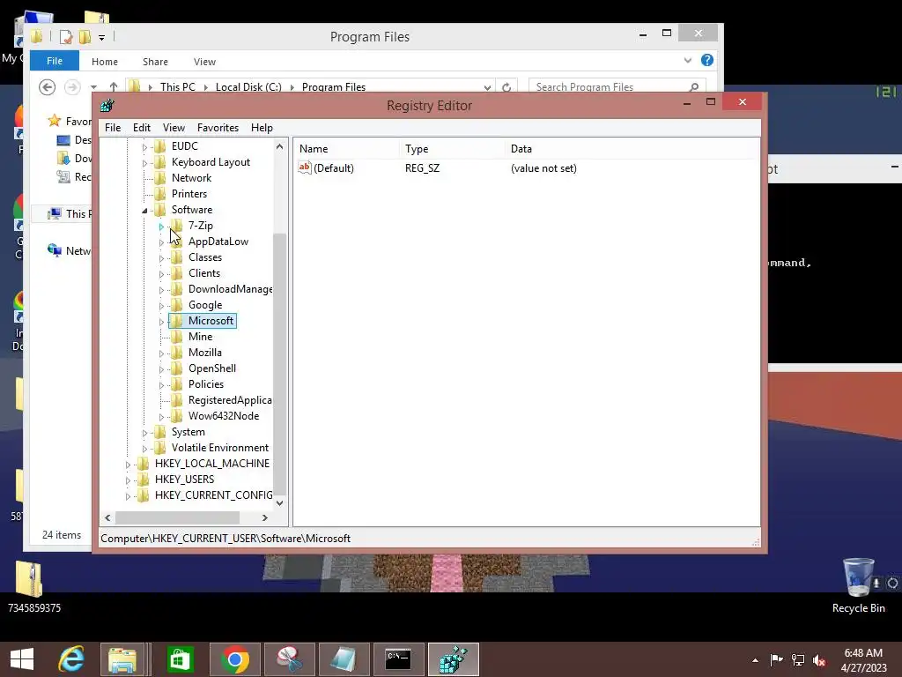Click the Windows Start button
The width and height of the screenshot is (902, 677).
[22, 659]
